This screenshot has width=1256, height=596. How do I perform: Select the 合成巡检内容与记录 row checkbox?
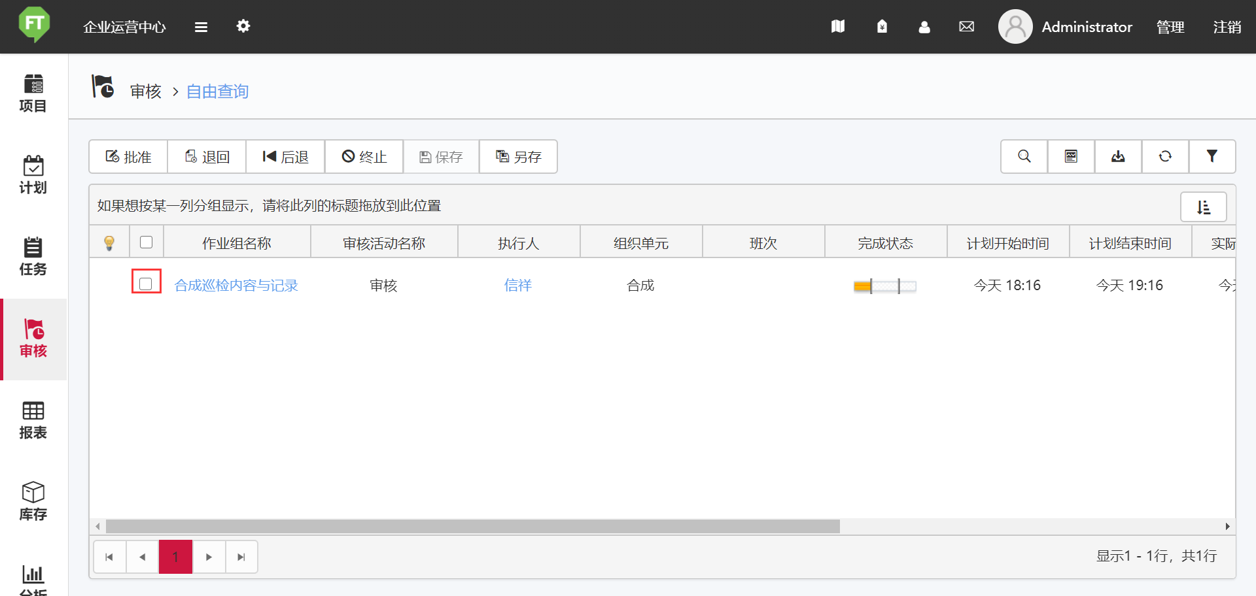[146, 284]
